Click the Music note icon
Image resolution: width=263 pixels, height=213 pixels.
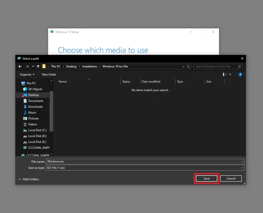25,113
